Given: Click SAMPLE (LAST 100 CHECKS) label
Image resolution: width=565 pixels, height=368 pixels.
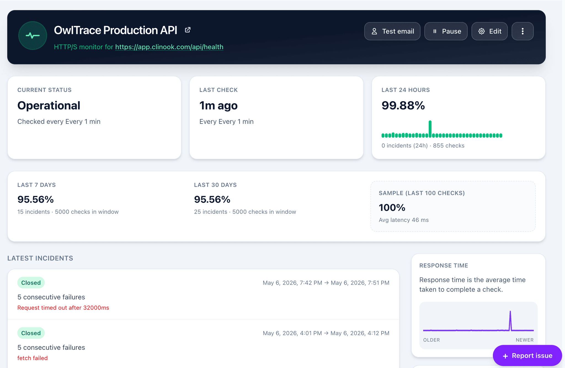Looking at the screenshot, I should click(422, 193).
